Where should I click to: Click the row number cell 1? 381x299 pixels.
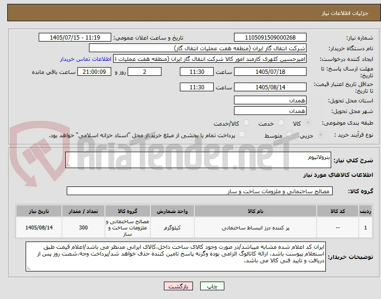point(366,228)
